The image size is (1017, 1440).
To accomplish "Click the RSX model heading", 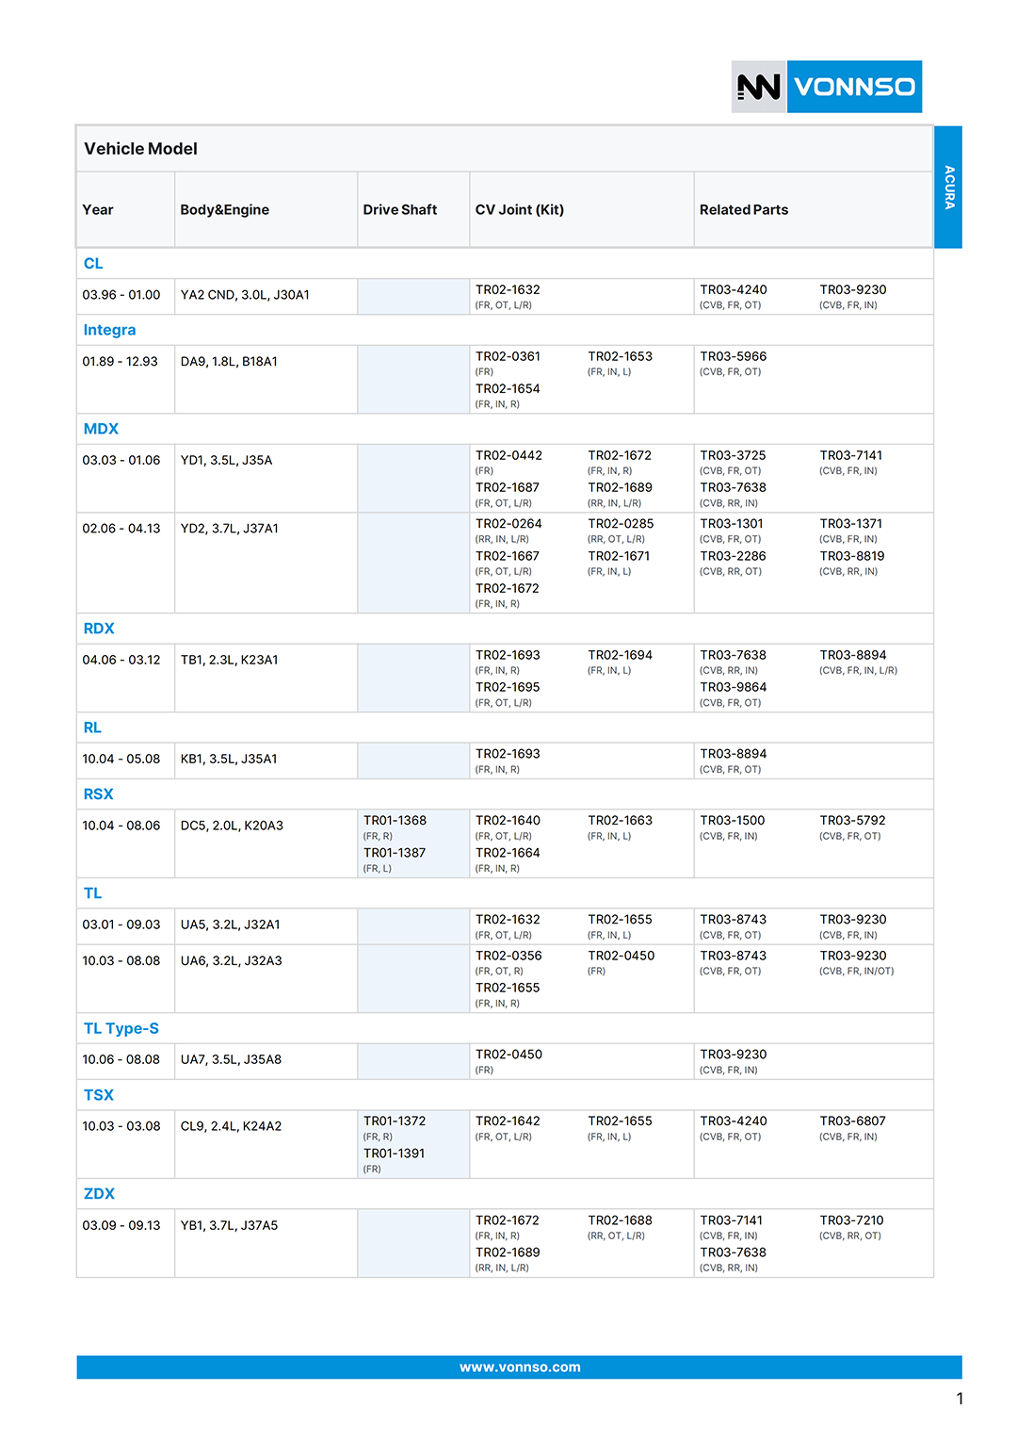I will click(98, 794).
